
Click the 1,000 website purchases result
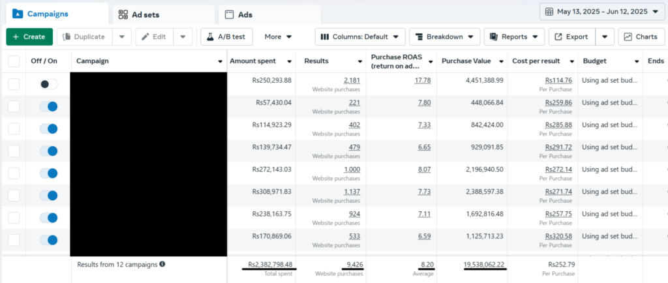tap(352, 170)
